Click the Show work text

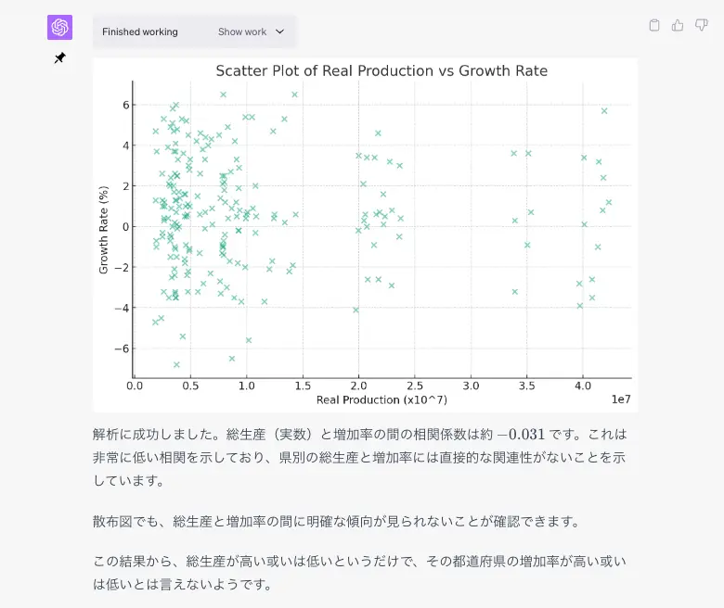[x=242, y=32]
